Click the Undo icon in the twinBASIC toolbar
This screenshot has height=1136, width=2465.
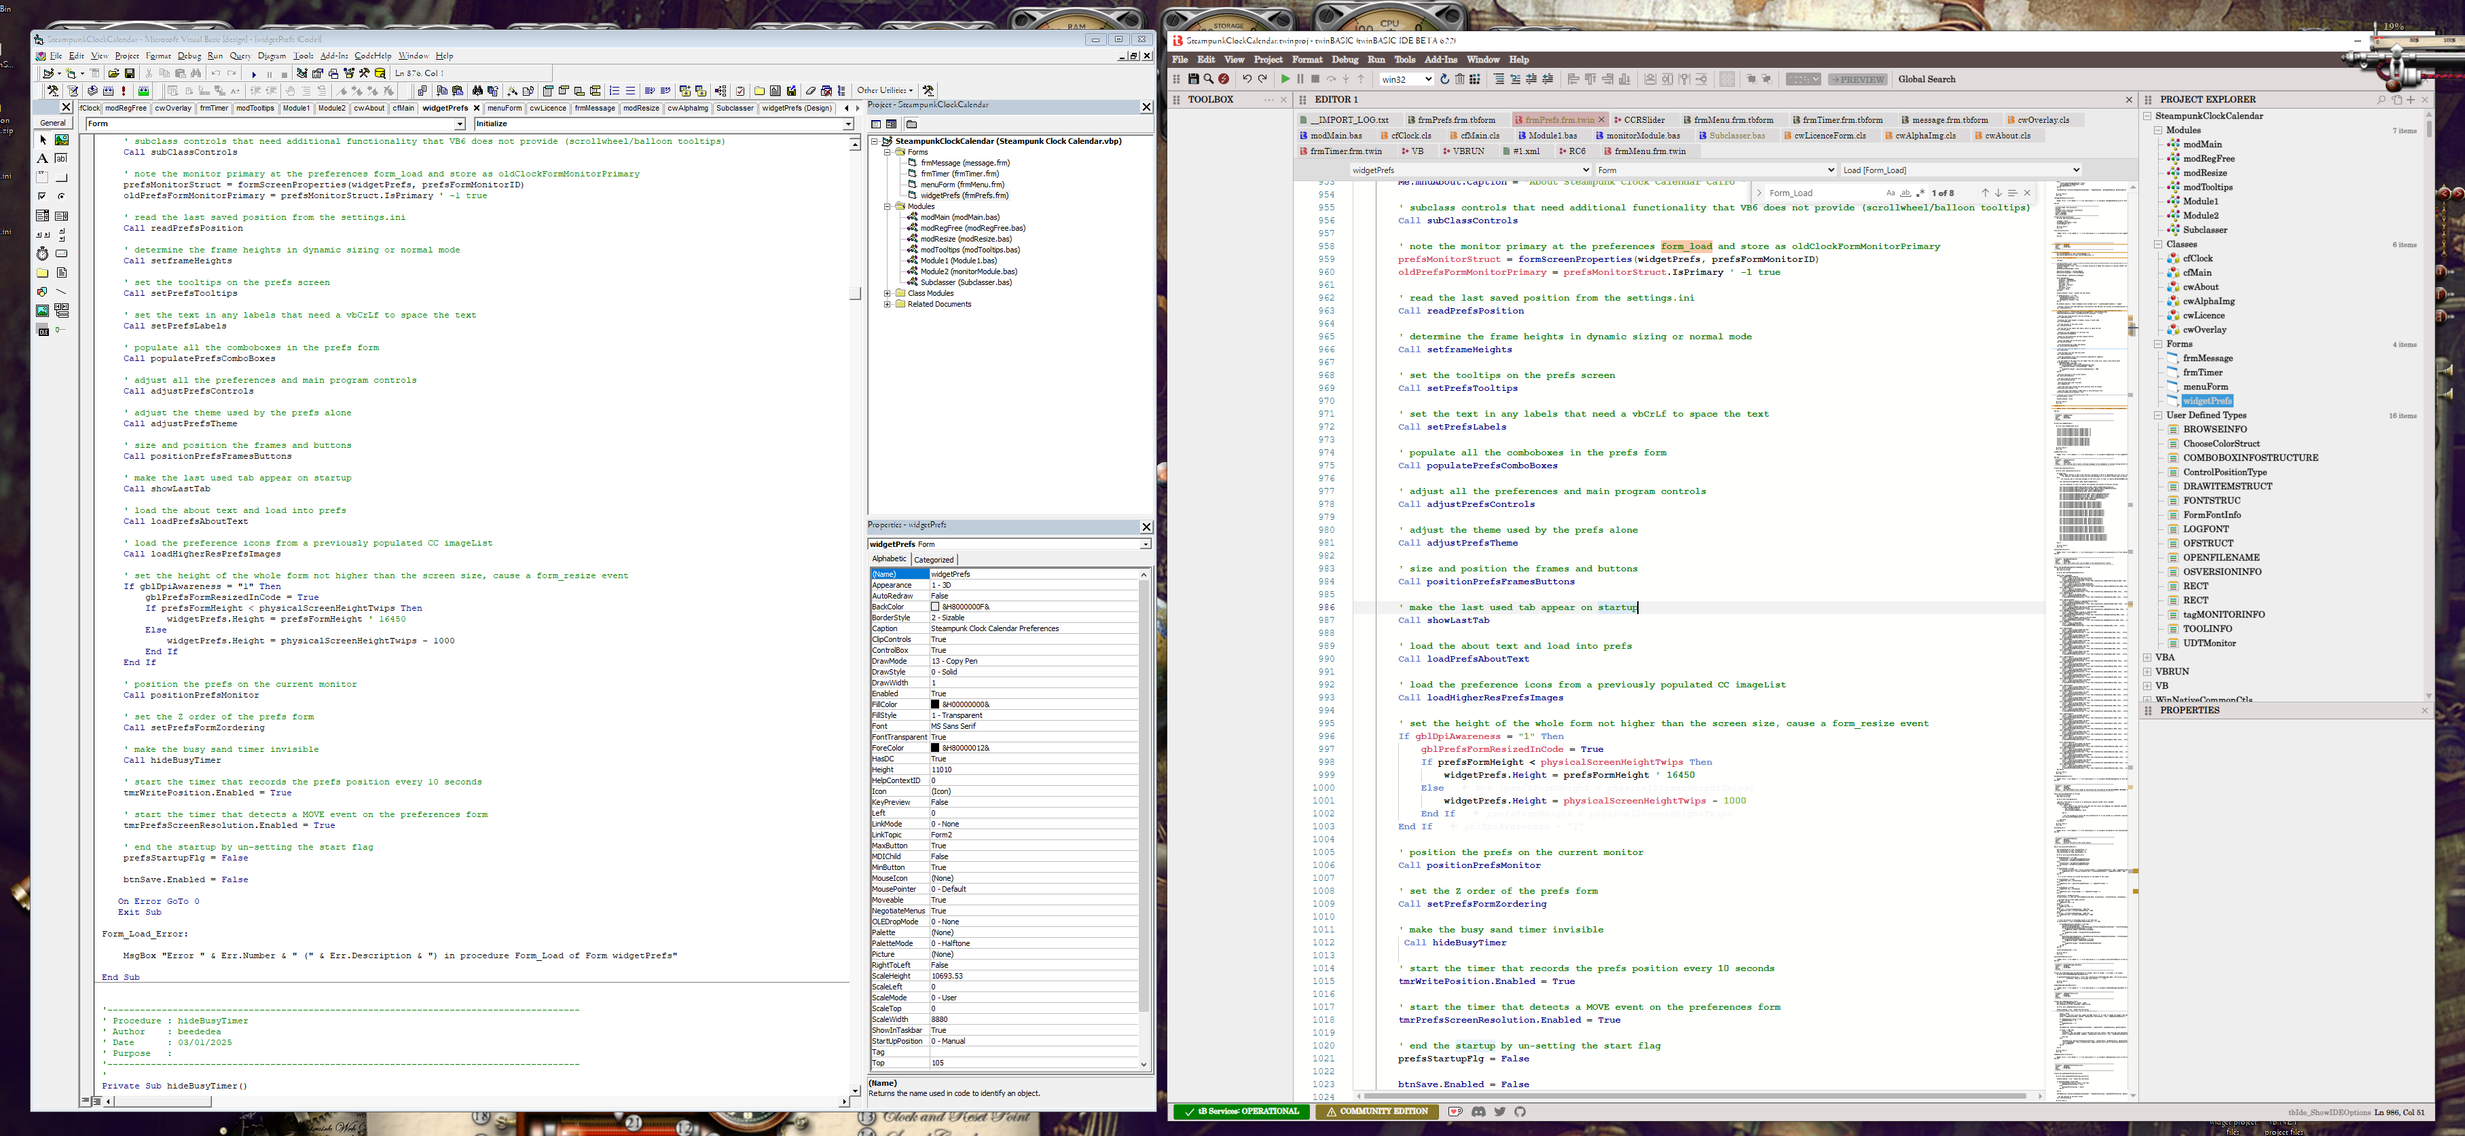point(1248,79)
